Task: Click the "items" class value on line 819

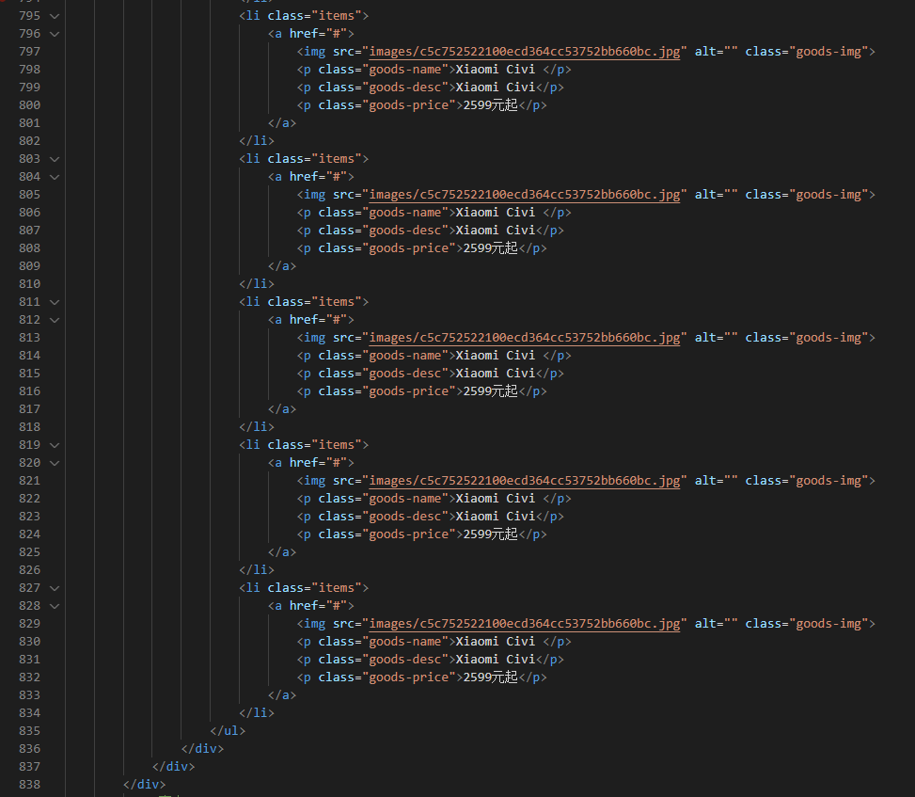Action: coord(337,445)
